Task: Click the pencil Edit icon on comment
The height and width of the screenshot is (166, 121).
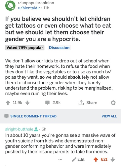Action: [74, 159]
